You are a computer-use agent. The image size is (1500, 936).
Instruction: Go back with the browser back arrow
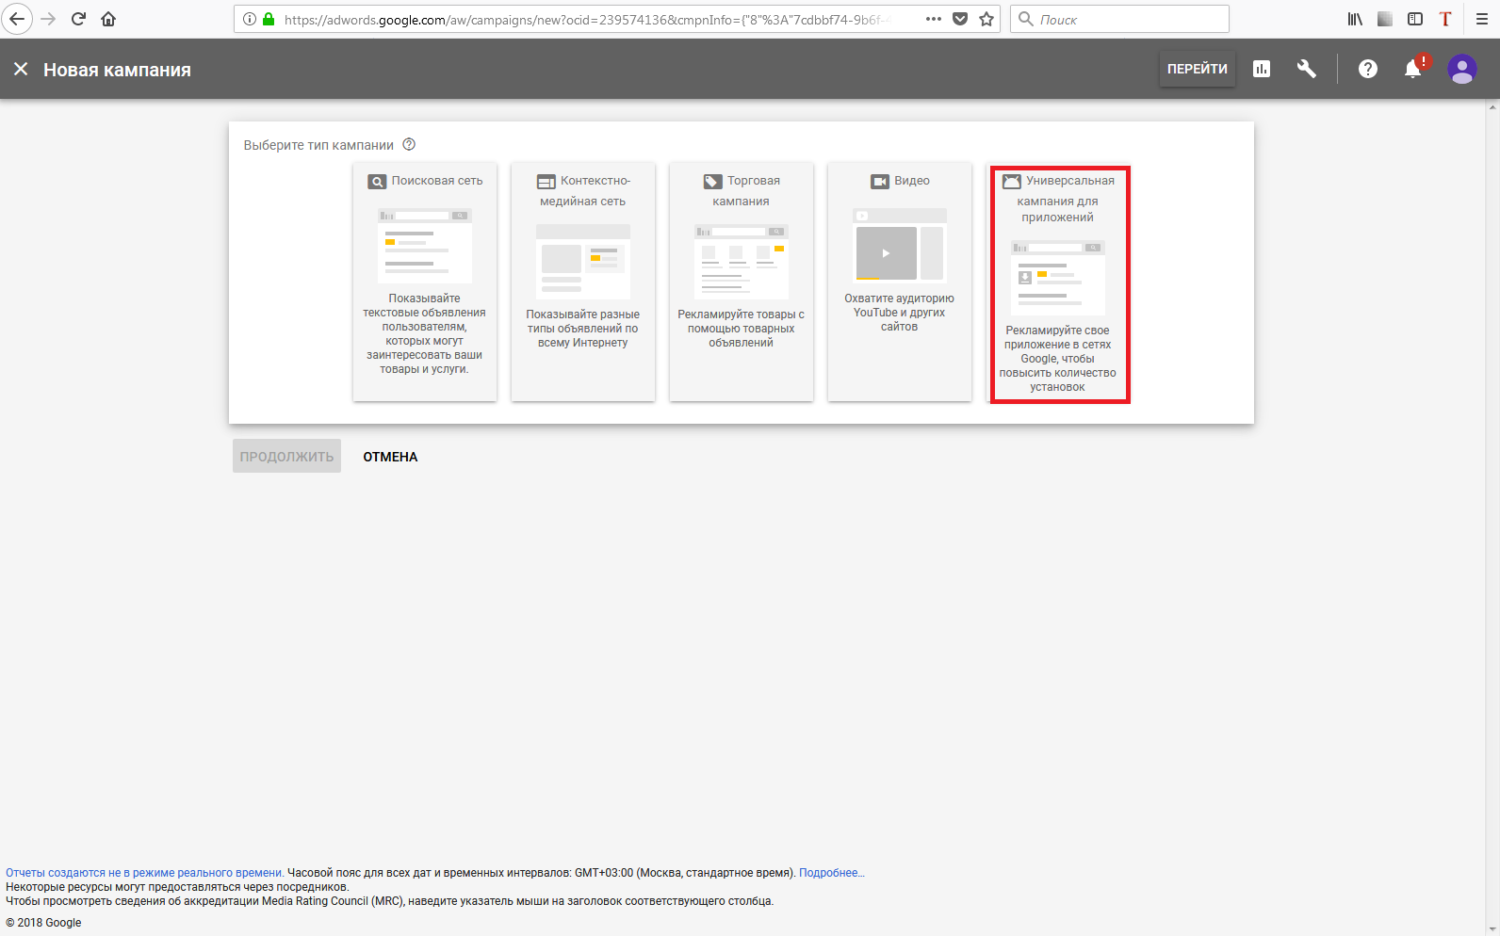pyautogui.click(x=17, y=19)
